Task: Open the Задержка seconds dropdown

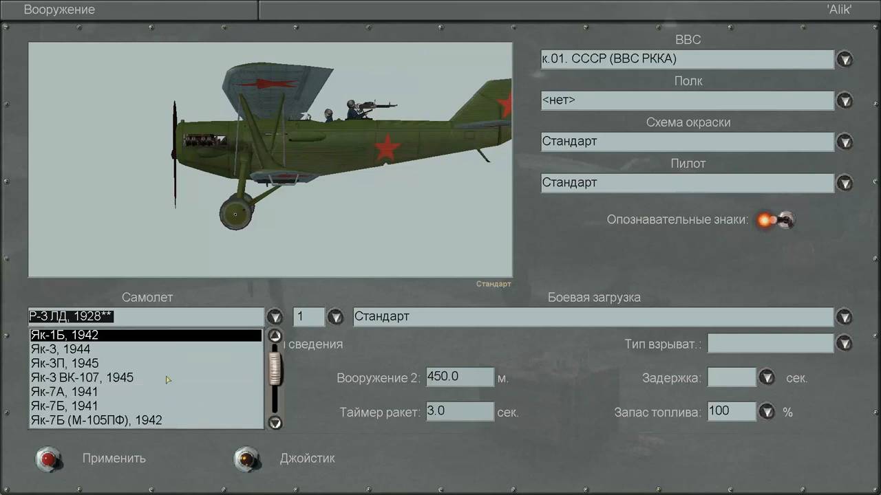Action: coord(767,377)
